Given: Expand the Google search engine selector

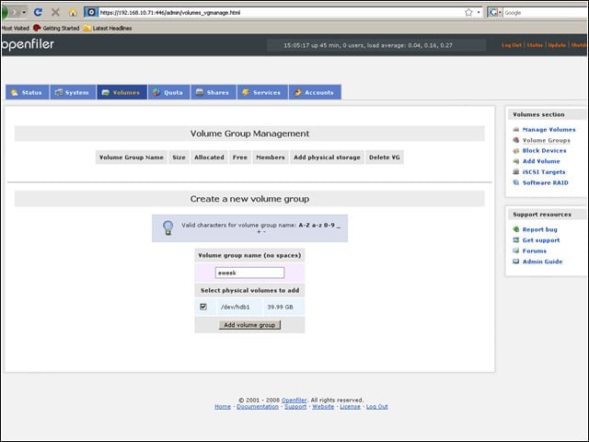Looking at the screenshot, I should click(x=495, y=12).
